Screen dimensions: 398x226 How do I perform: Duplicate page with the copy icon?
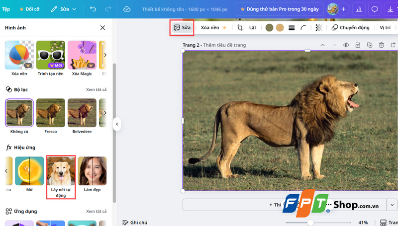tap(370, 45)
